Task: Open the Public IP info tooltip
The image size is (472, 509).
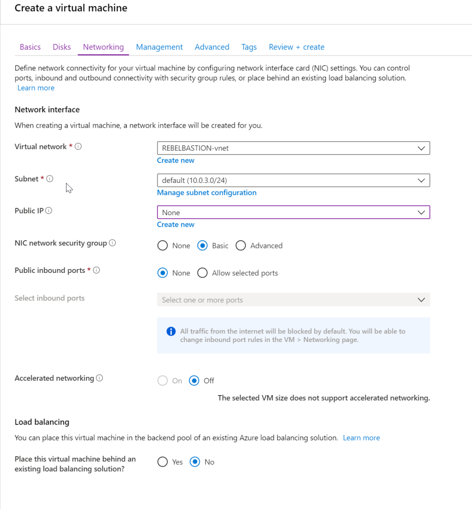Action: 48,210
